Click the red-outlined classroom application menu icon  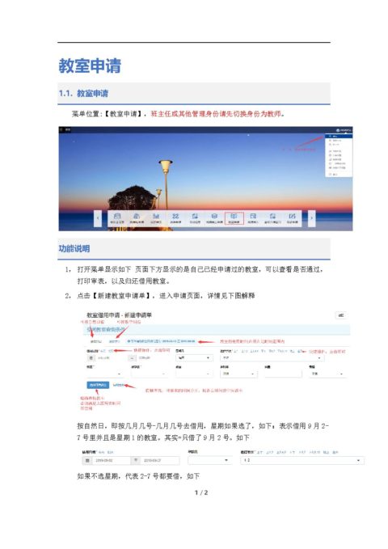point(234,217)
